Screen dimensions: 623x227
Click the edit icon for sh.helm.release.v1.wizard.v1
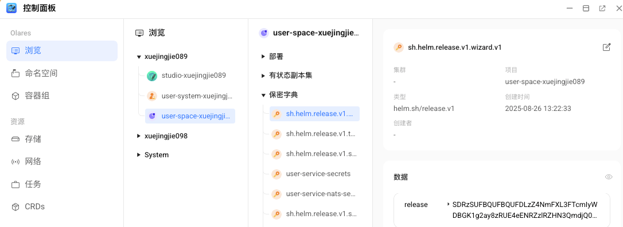pyautogui.click(x=606, y=47)
